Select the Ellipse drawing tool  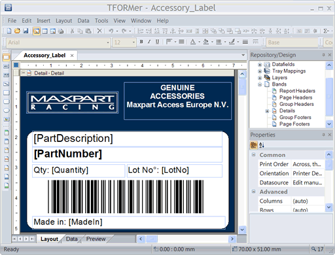pos(7,110)
